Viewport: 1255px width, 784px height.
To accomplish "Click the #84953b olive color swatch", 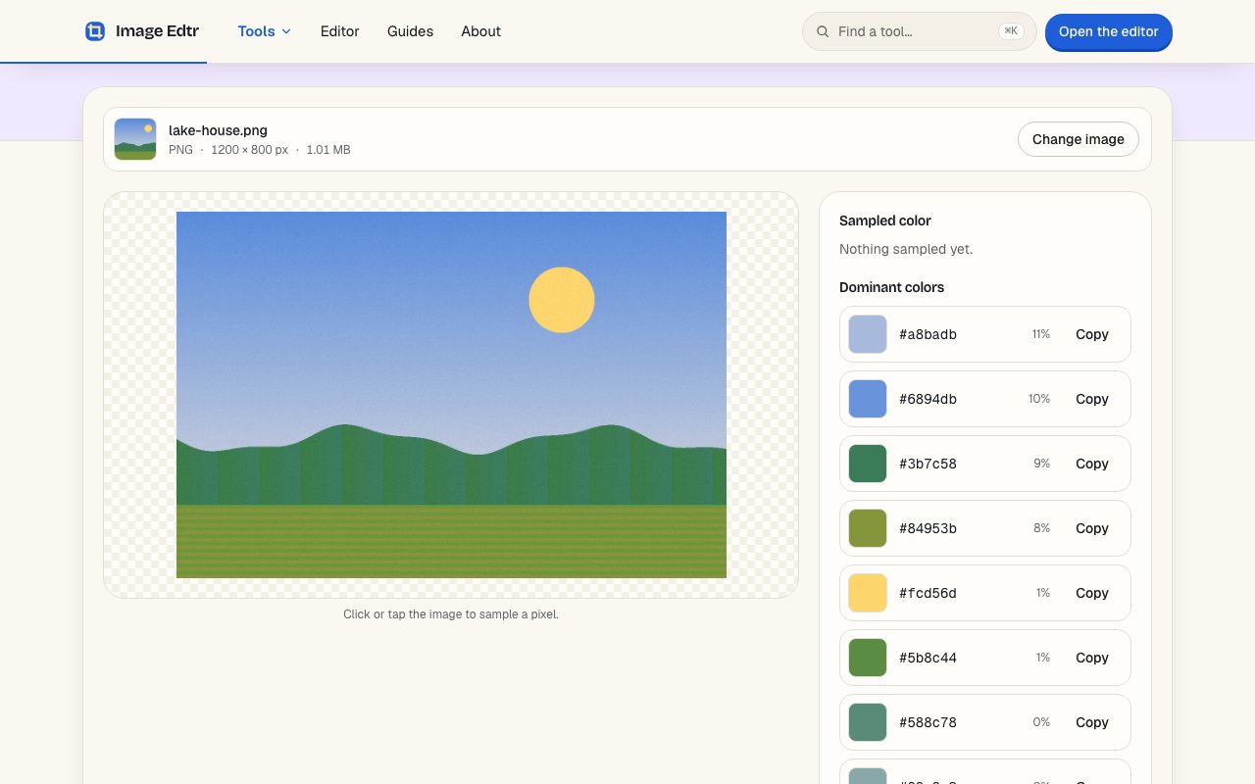I will coord(868,528).
